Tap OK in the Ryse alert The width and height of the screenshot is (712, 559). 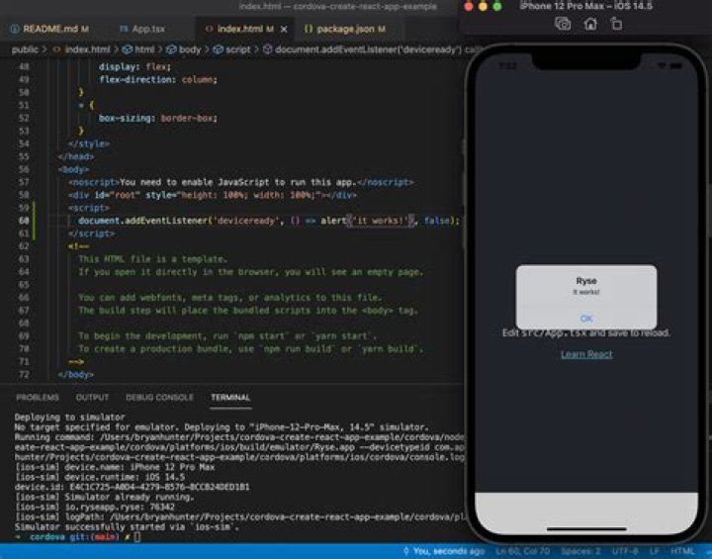click(586, 319)
